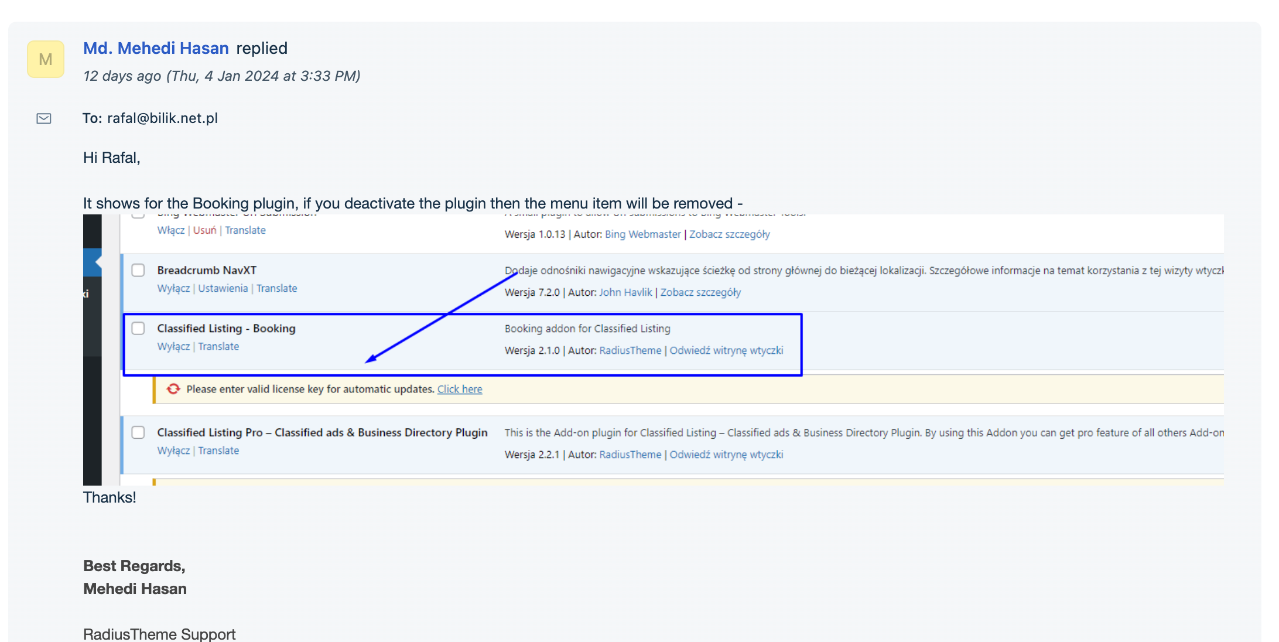1279x642 pixels.
Task: Click Translate under Classified Listing Pro
Action: [x=218, y=450]
